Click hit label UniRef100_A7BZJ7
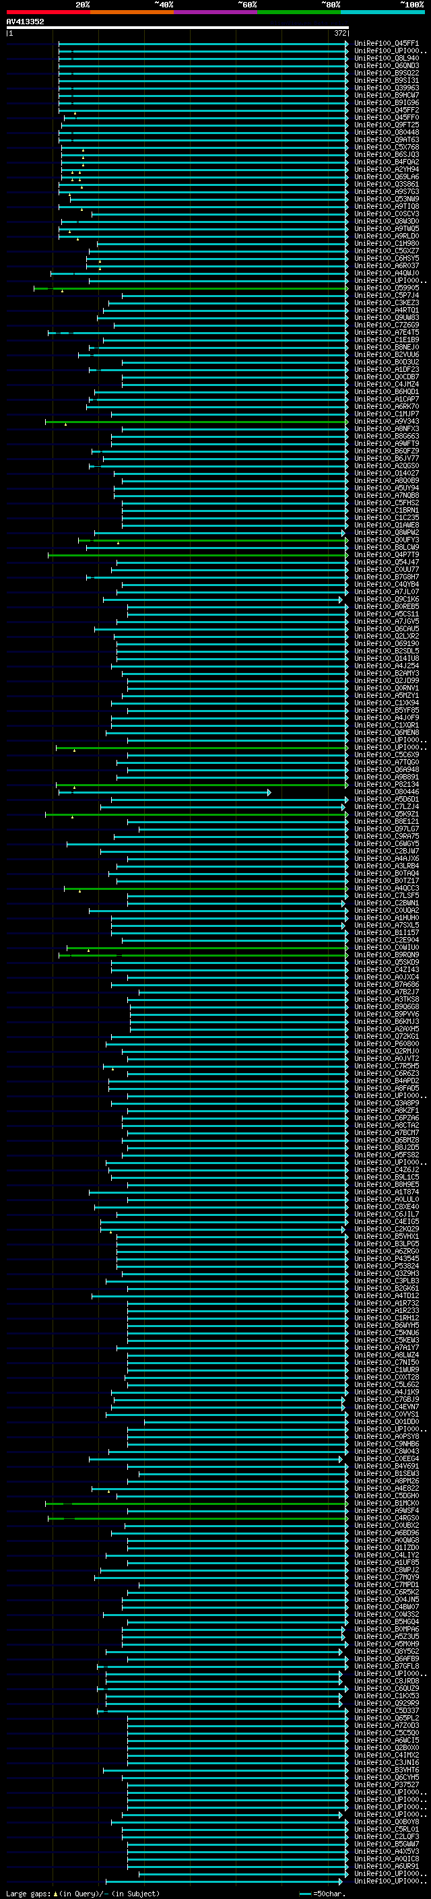The width and height of the screenshot is (431, 1899). 387,992
